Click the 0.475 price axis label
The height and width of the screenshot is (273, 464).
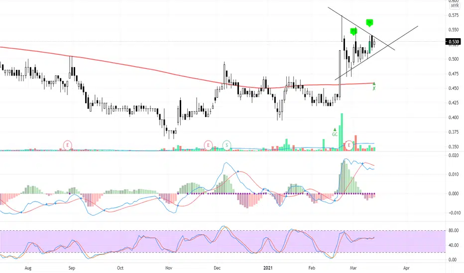point(454,73)
